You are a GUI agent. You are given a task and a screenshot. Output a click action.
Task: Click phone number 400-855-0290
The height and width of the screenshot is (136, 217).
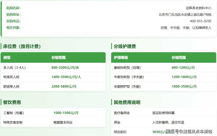click(201, 21)
